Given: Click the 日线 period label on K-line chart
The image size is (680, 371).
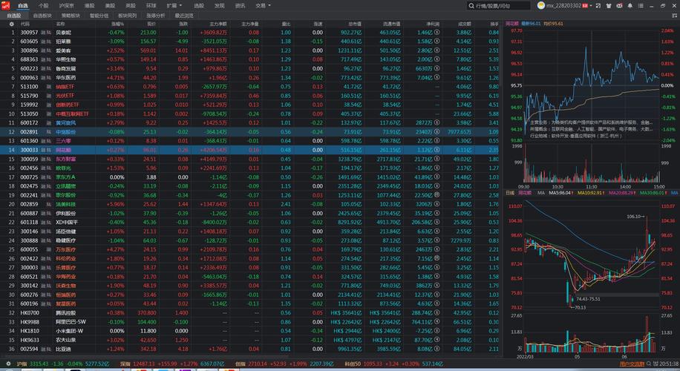Looking at the screenshot, I should [510, 192].
